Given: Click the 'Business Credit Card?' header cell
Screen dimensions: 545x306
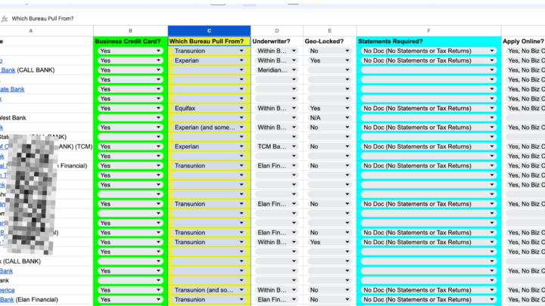Looking at the screenshot, I should (130, 42).
